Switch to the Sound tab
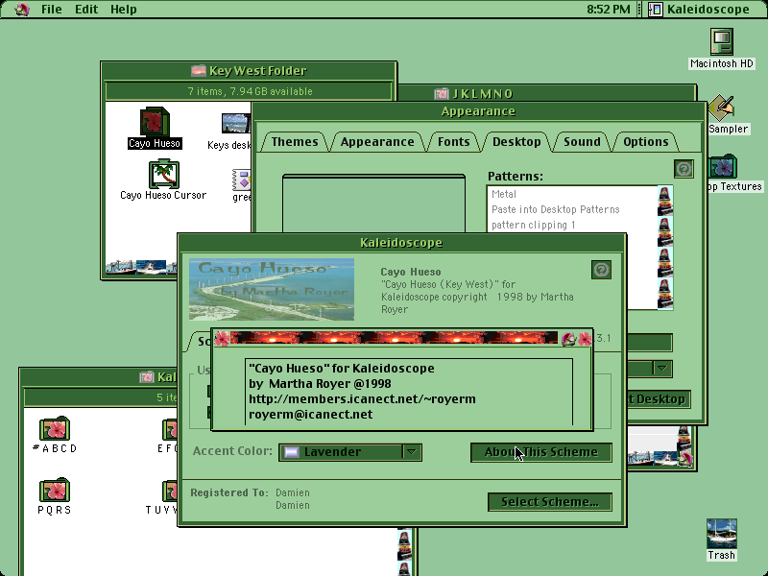768x576 pixels. pyautogui.click(x=582, y=141)
